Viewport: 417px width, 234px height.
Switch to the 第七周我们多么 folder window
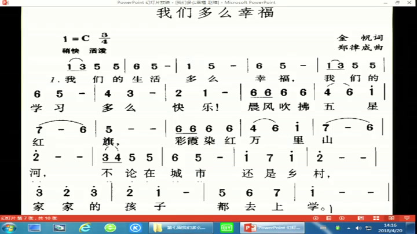coord(181,227)
